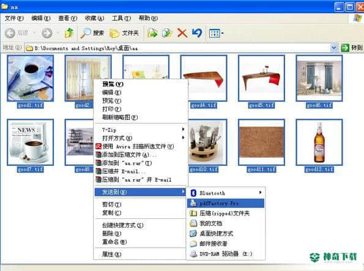The height and width of the screenshot is (271, 364).
Task: Select the good5.tif wooden desk thumbnail
Action: pyautogui.click(x=261, y=78)
